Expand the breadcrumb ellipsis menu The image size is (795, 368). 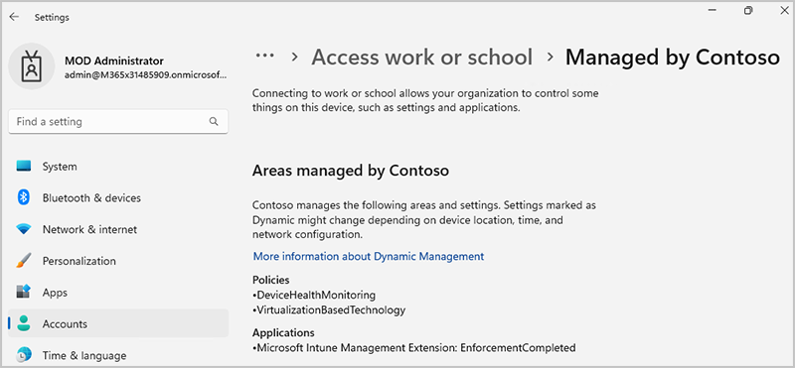tap(264, 57)
